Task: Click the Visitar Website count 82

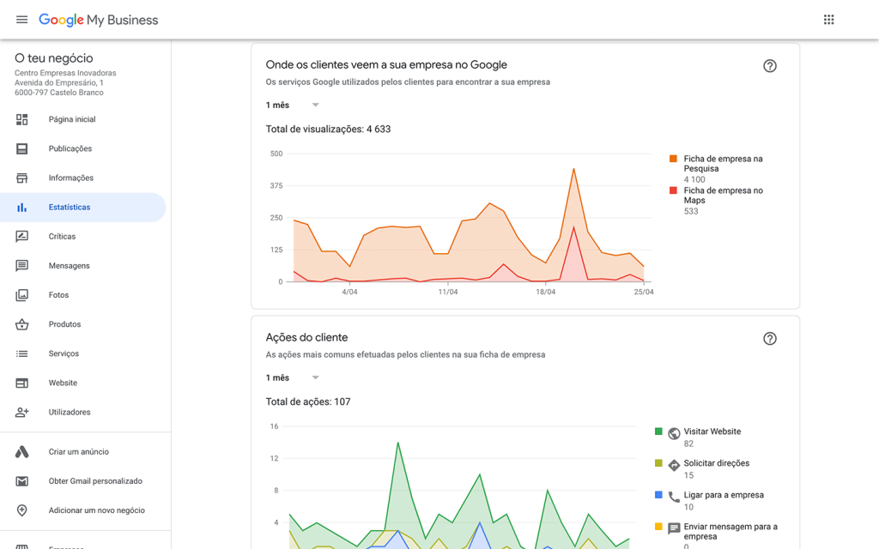Action: click(x=688, y=443)
